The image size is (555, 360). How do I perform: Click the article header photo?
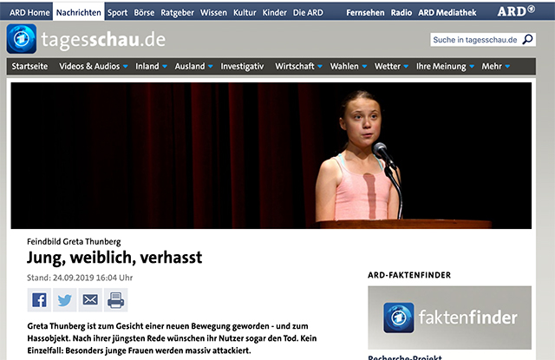pos(271,156)
